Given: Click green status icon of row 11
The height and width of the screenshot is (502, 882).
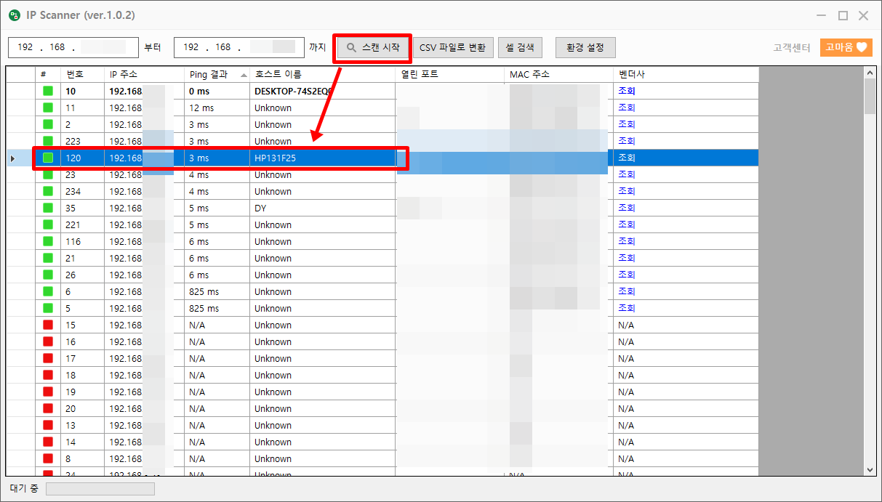Looking at the screenshot, I should pos(48,108).
